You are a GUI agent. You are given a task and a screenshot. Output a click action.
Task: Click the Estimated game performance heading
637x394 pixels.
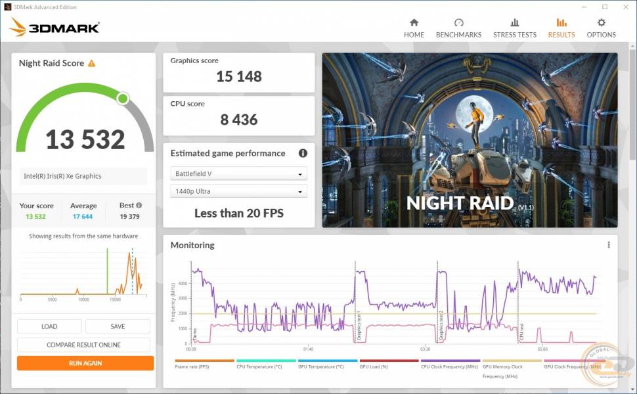point(228,154)
